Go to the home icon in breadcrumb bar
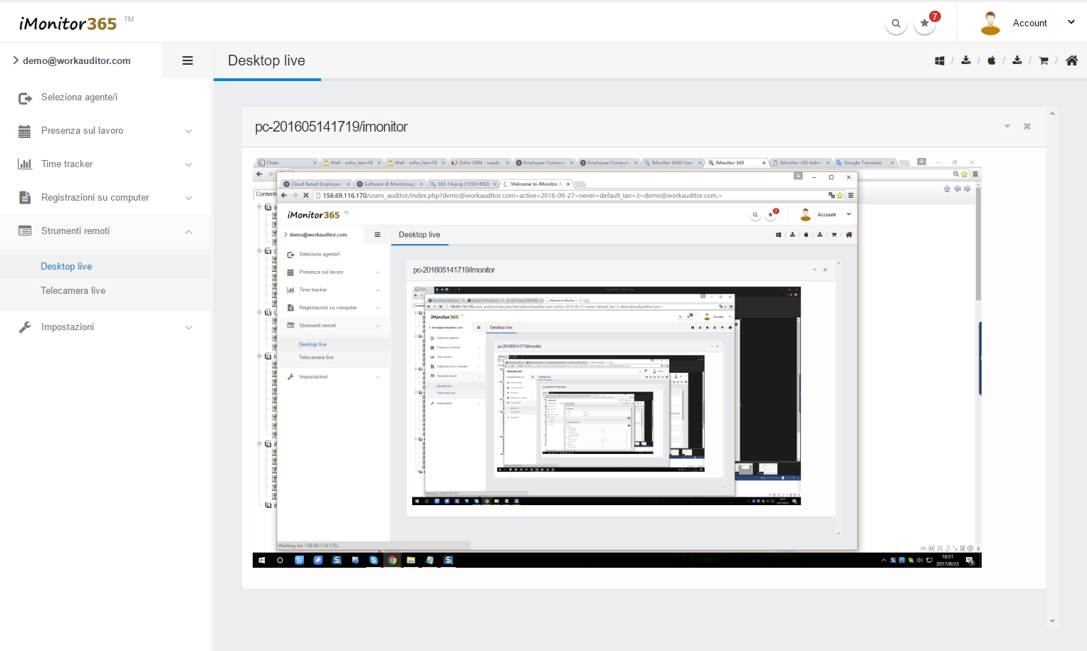The image size is (1087, 651). click(1071, 60)
